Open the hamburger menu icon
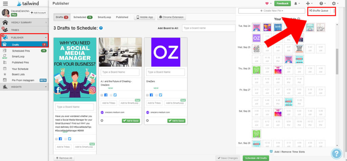The image size is (347, 161). pos(5,3)
